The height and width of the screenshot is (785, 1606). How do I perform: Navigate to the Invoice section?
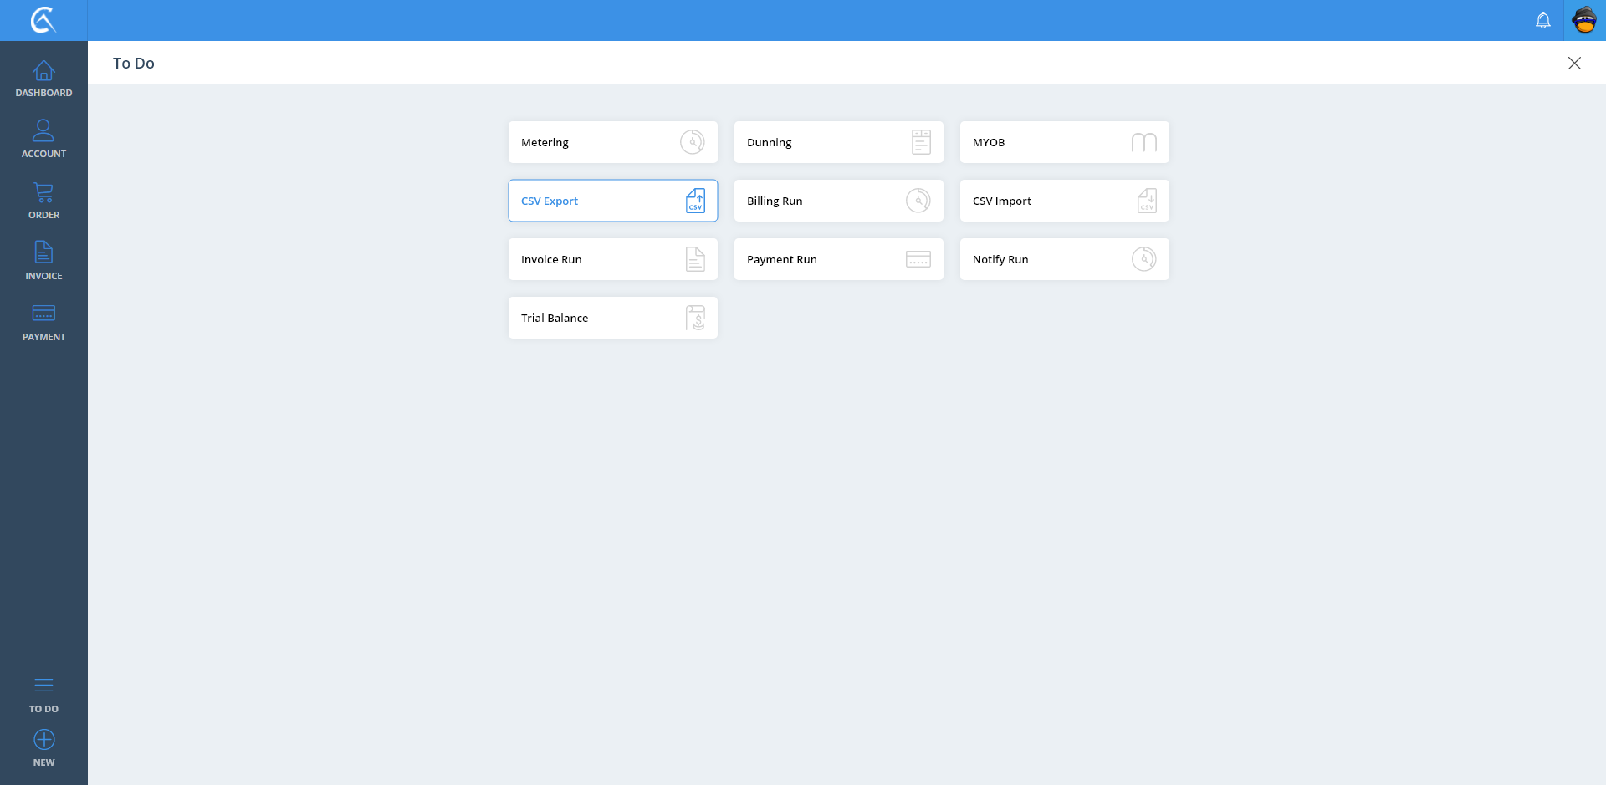point(43,262)
